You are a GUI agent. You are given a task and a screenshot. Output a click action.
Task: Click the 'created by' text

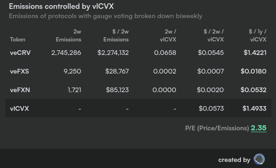point(234,160)
